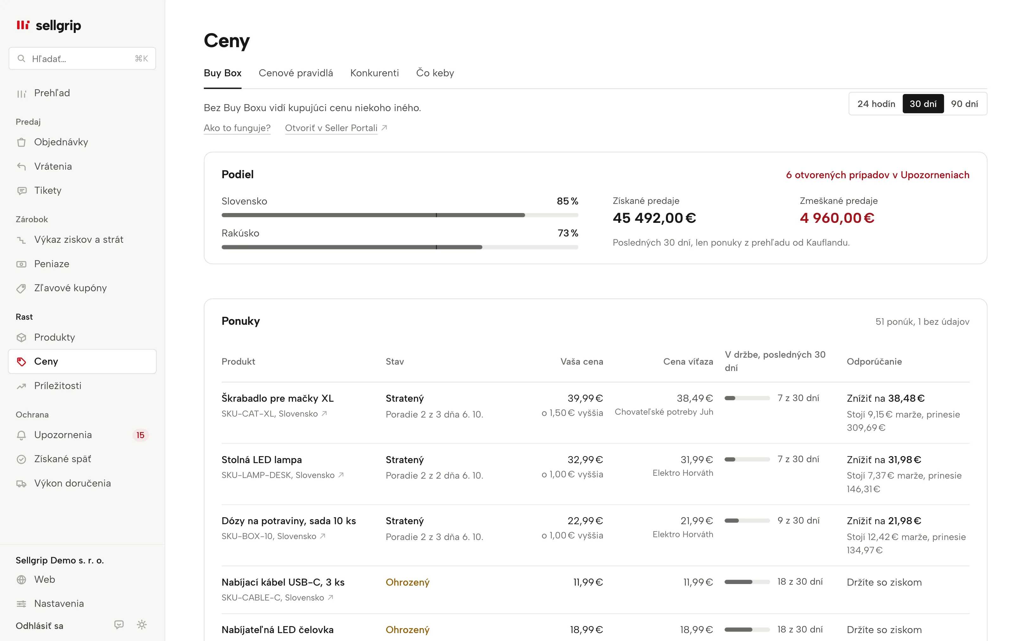Open the Získané späť checkmark icon

[x=21, y=459]
